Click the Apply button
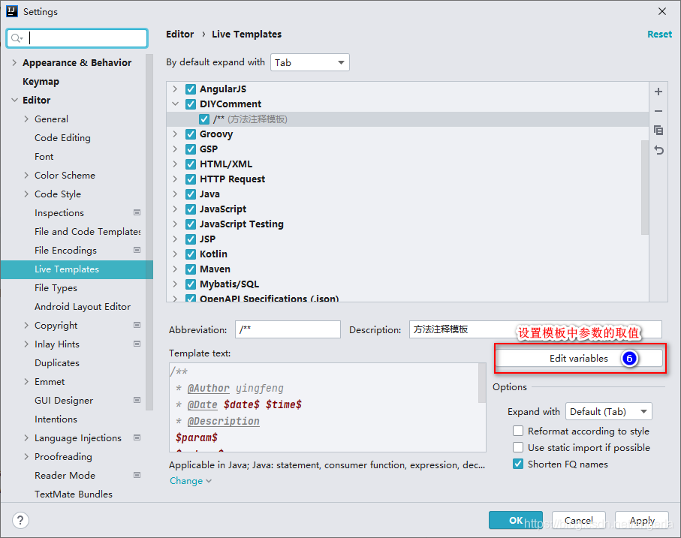The width and height of the screenshot is (681, 538). click(x=642, y=520)
